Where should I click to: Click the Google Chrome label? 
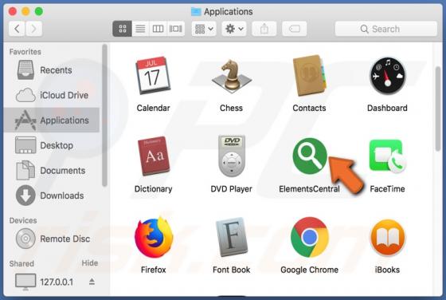pos(310,270)
